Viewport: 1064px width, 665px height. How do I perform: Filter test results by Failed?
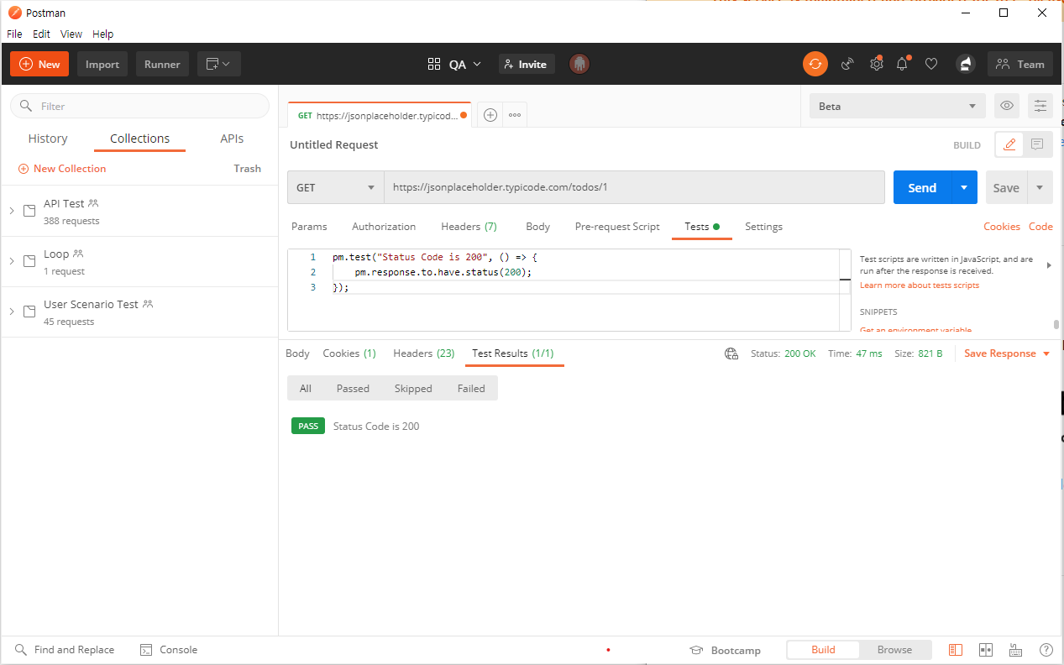pyautogui.click(x=471, y=388)
